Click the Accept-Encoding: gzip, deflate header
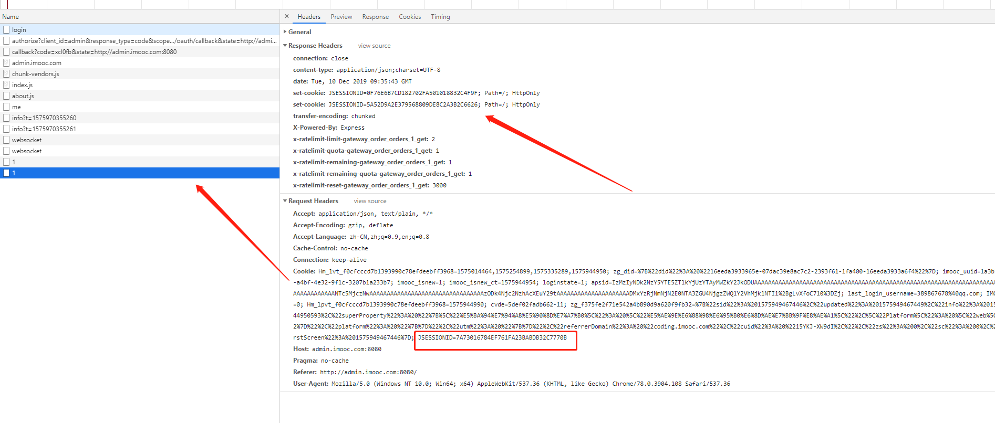This screenshot has width=995, height=423. coord(343,225)
